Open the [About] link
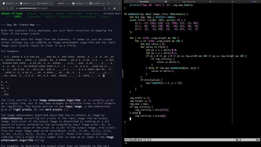 32,13
